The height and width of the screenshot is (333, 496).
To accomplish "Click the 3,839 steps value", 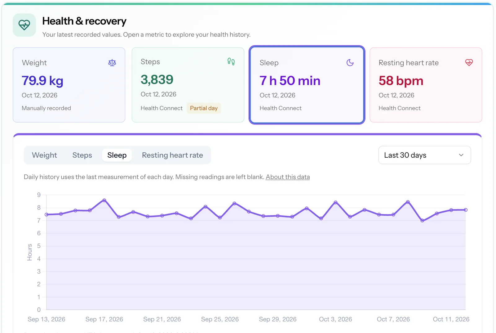I will coord(157,80).
